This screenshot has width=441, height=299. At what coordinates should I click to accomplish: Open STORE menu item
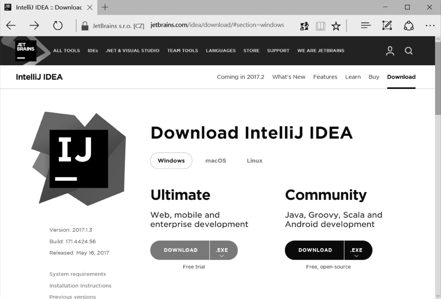click(x=251, y=51)
